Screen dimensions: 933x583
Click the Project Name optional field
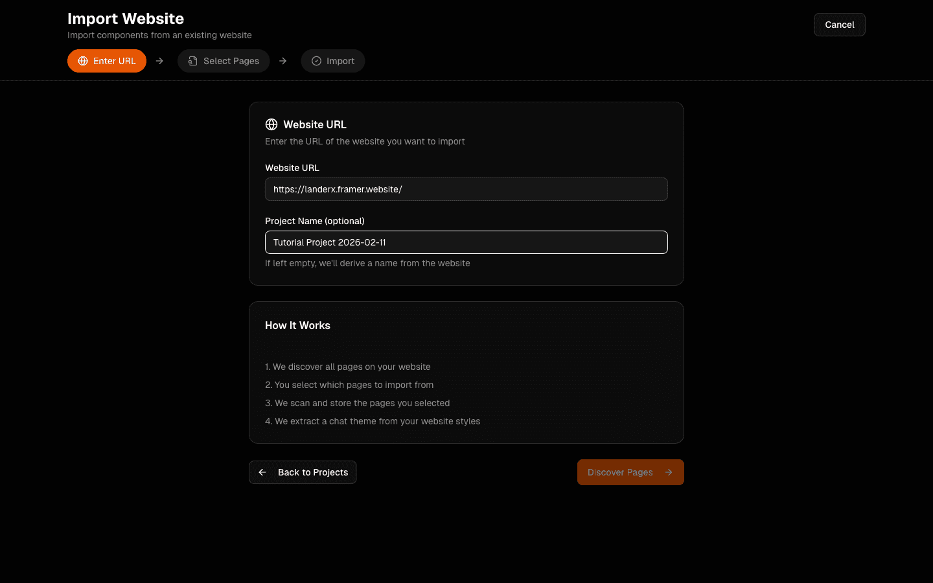[x=466, y=242]
